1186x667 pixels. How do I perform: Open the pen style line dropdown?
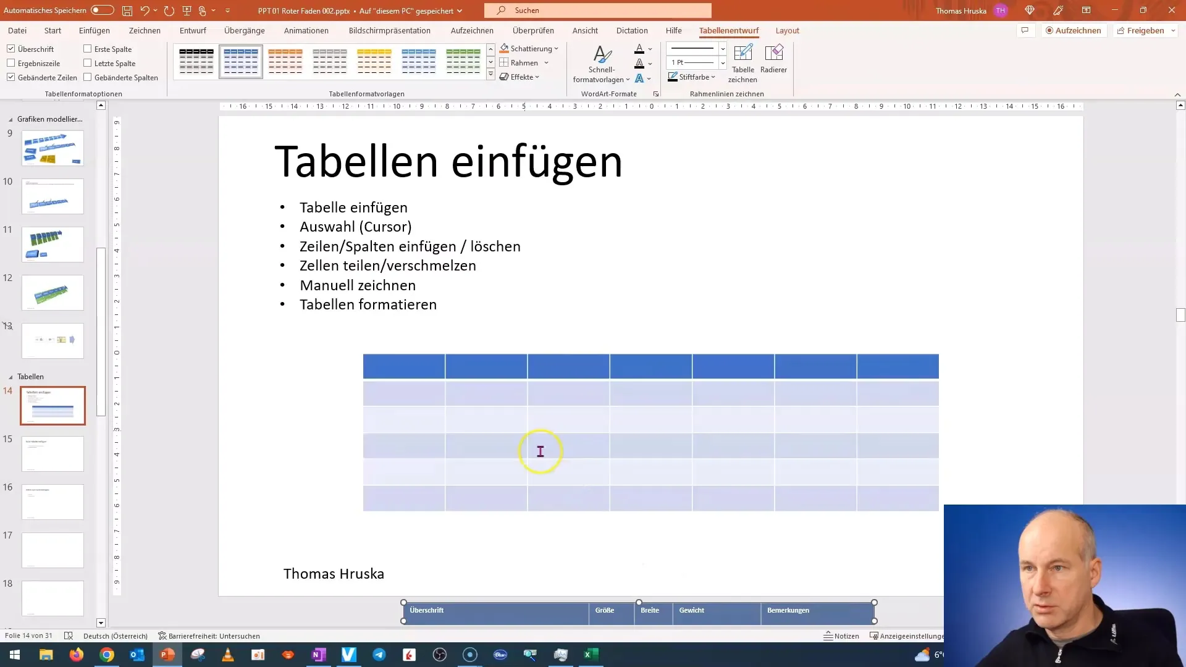[723, 49]
